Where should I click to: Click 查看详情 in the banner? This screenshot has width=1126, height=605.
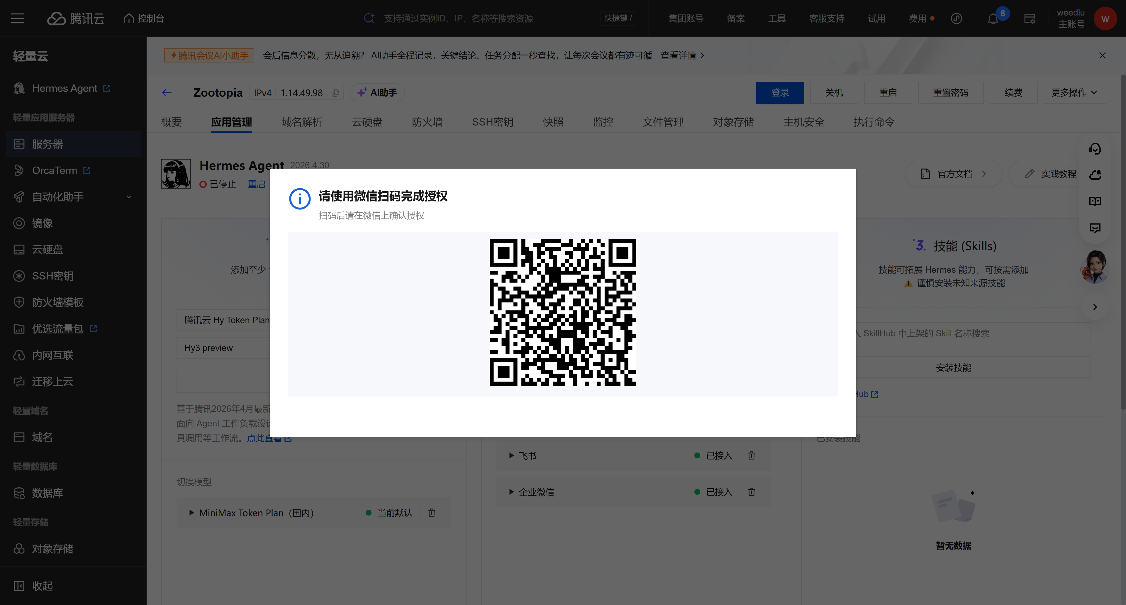(x=682, y=55)
